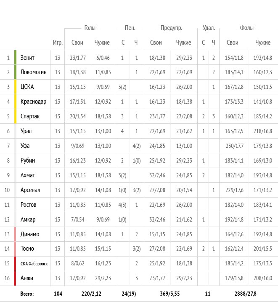
Task: Select the Фолы column group header
Action: click(x=246, y=28)
